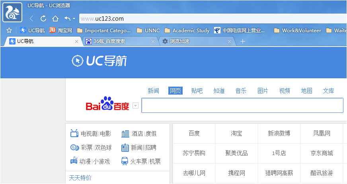Expand the undo arrow dropdown caret
347x184 pixels.
(x=74, y=19)
